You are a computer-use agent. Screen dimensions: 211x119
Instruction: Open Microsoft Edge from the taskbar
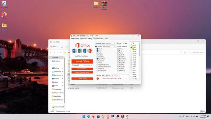coord(89,116)
